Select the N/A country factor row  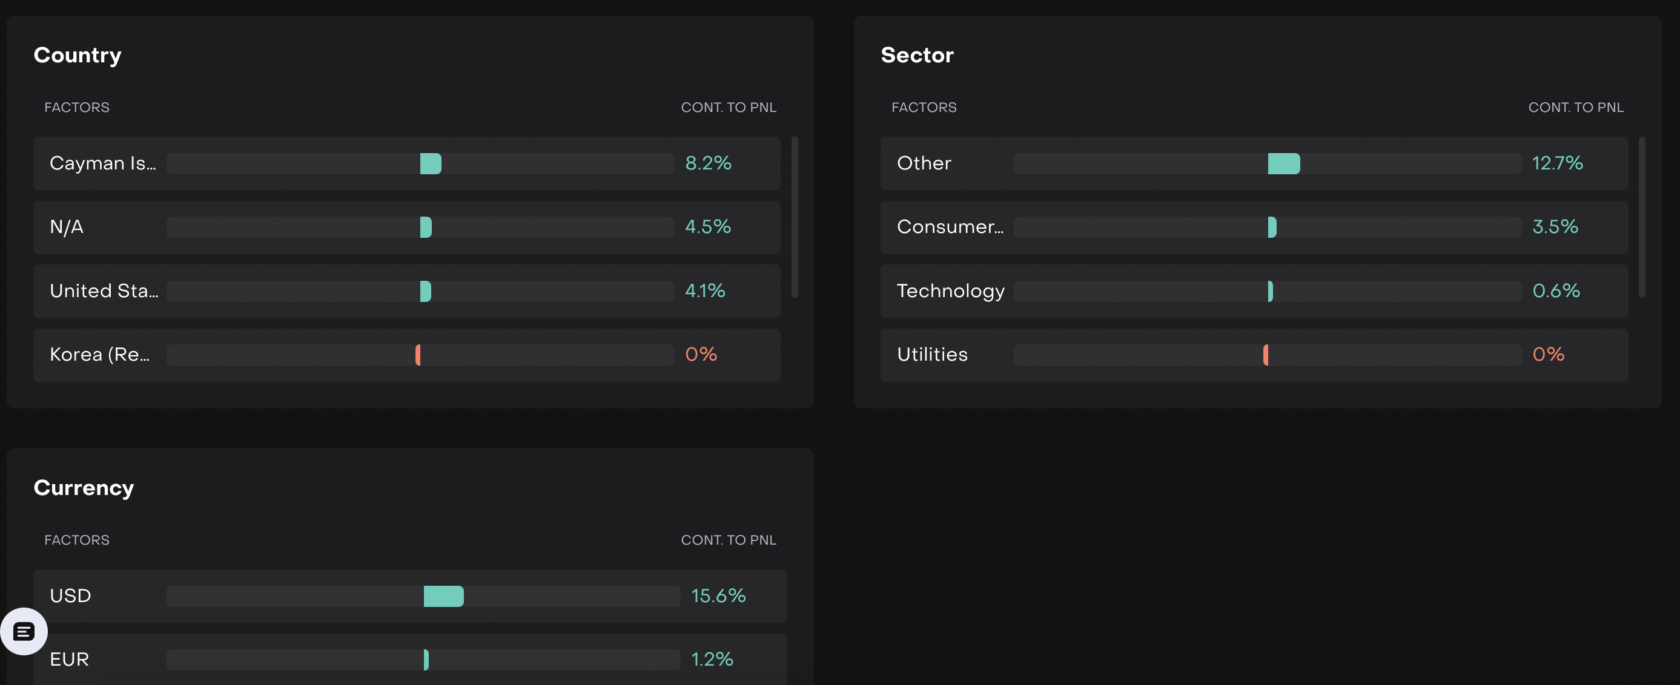pyautogui.click(x=67, y=227)
